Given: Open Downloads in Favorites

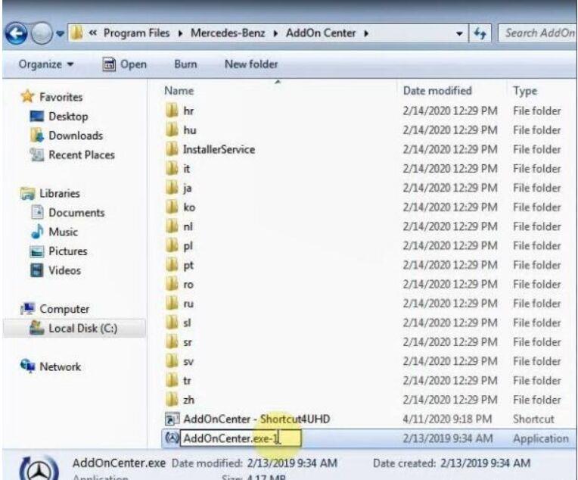Looking at the screenshot, I should pos(67,136).
